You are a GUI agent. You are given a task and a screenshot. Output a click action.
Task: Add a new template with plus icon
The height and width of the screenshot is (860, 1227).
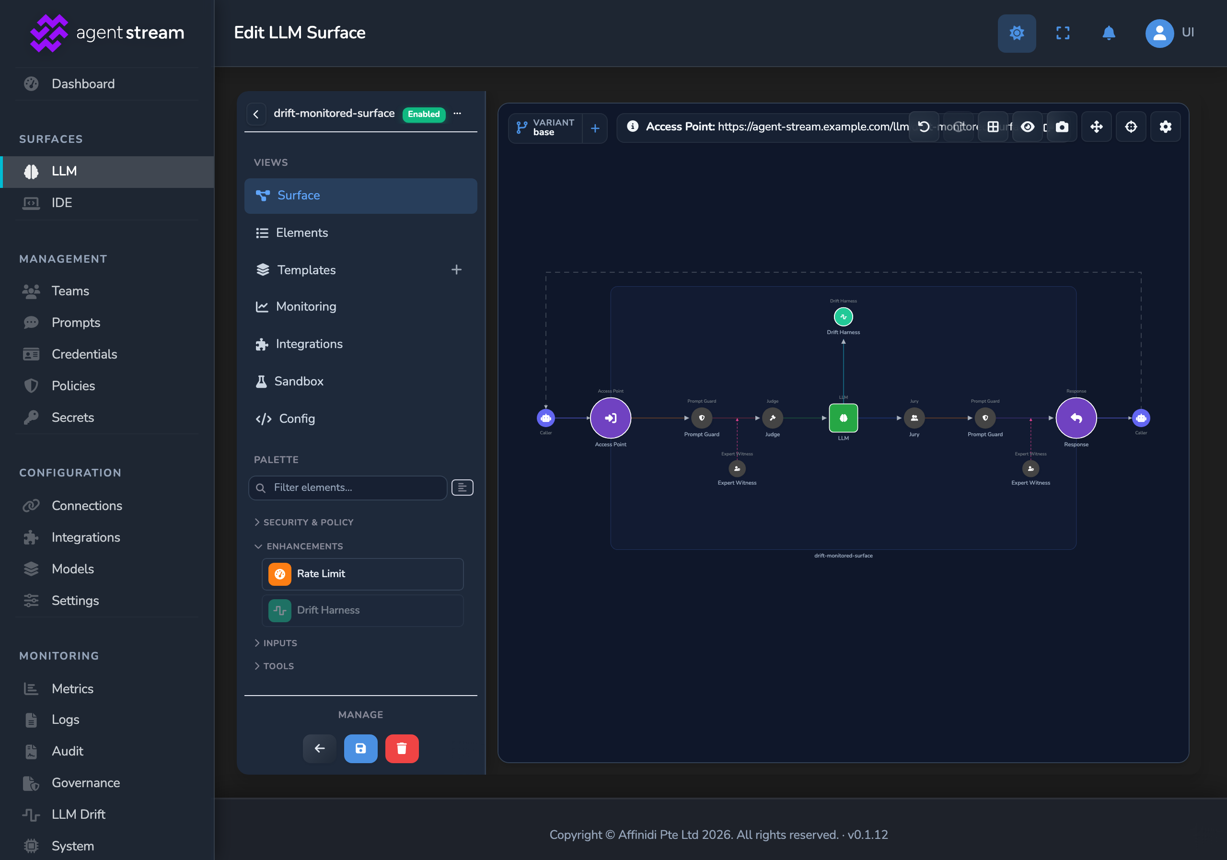(x=456, y=270)
